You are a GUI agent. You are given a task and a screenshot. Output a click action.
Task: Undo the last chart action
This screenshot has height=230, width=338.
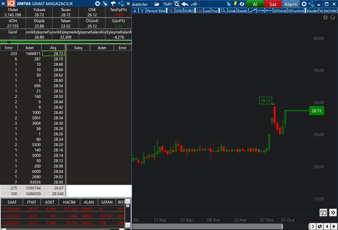185,4
